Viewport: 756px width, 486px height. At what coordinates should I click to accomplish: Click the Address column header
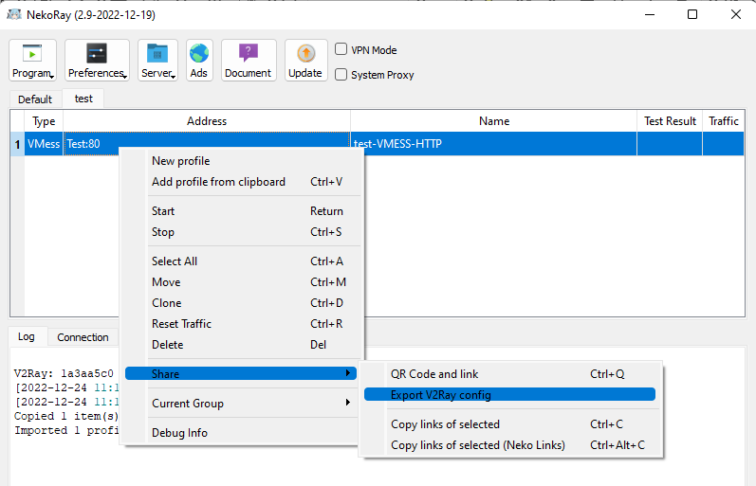tap(207, 121)
